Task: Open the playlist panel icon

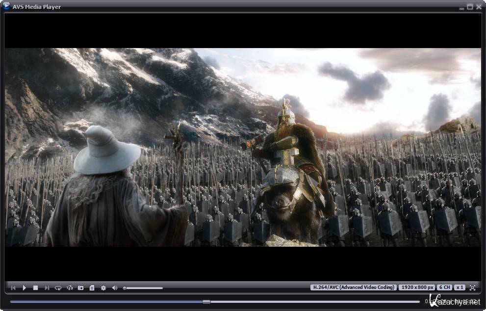Action: click(x=92, y=288)
